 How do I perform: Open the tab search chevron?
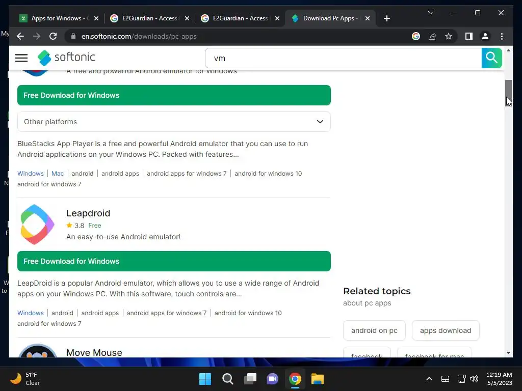(430, 13)
